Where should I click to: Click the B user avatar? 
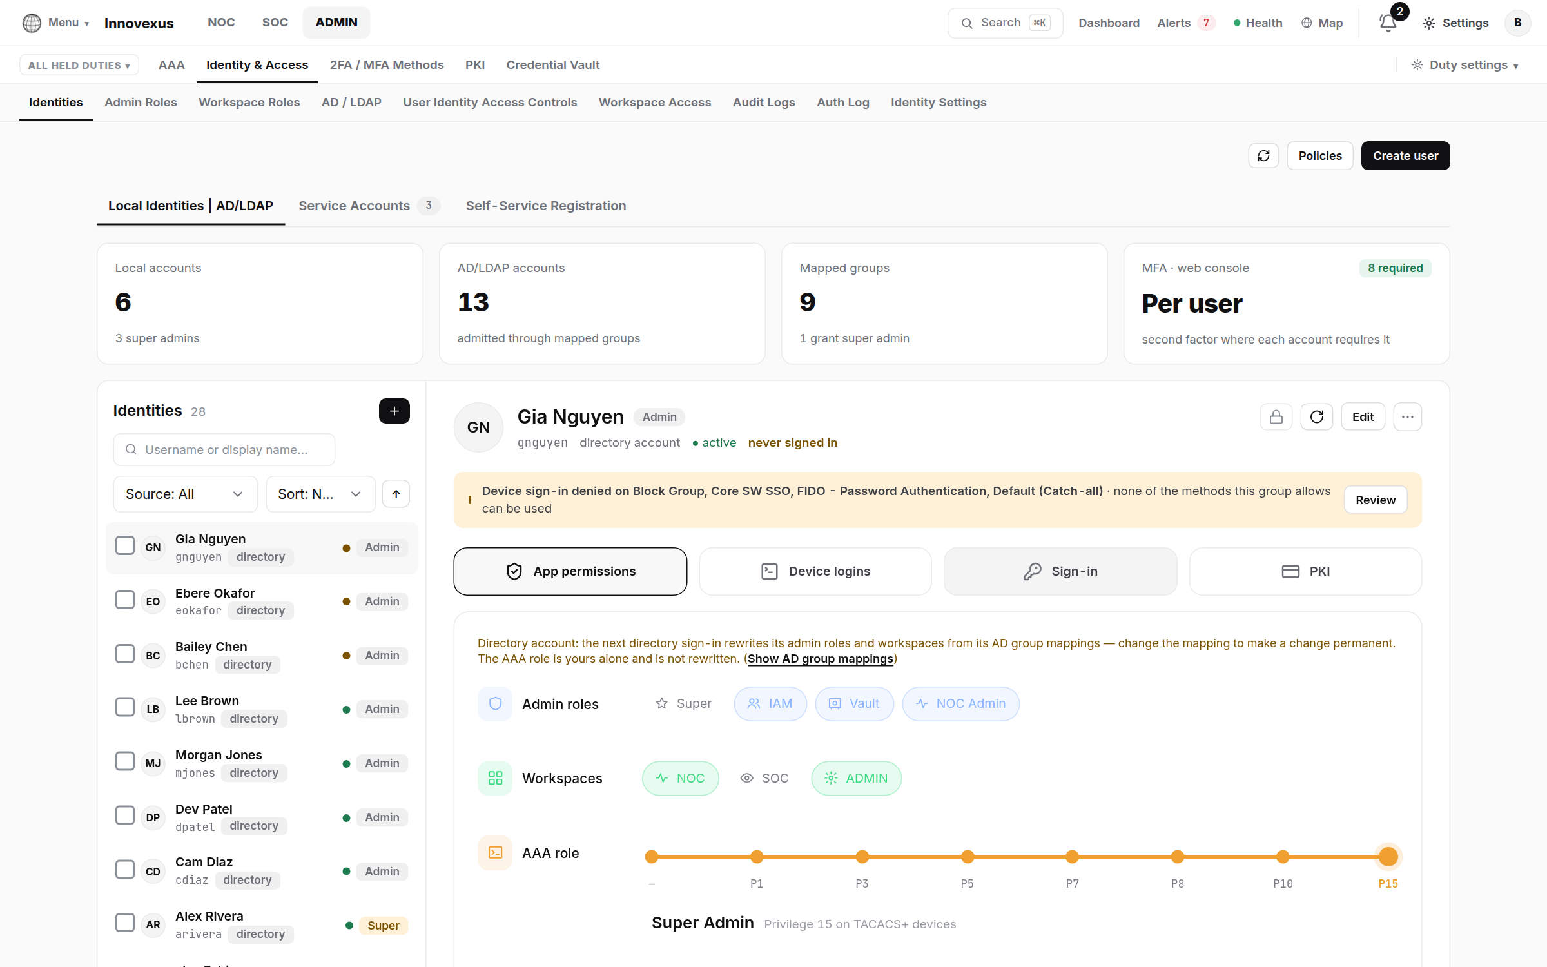coord(1517,23)
